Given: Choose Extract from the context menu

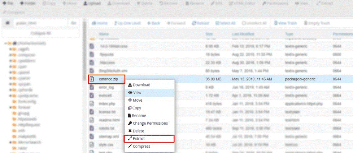Looking at the screenshot, I should (x=139, y=139).
